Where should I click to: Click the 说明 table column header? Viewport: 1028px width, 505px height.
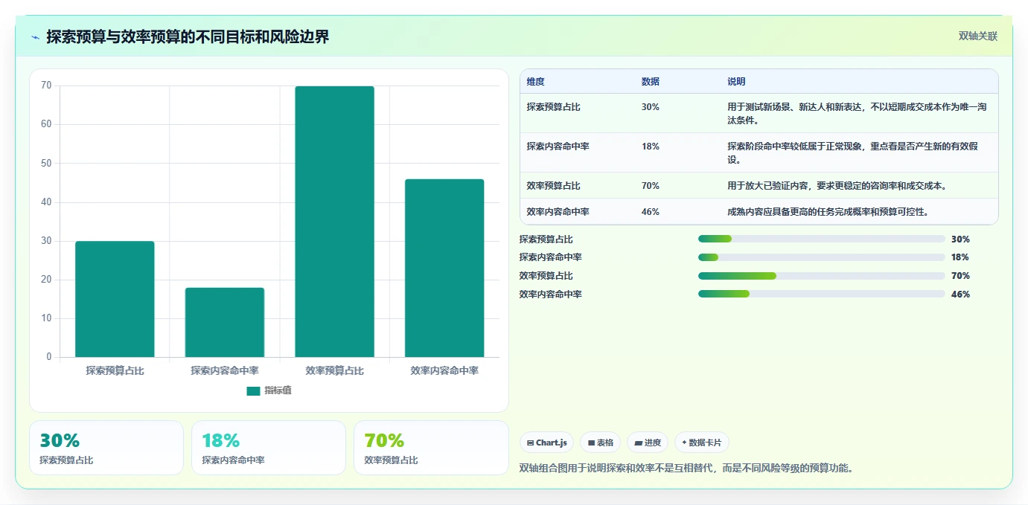tap(736, 82)
